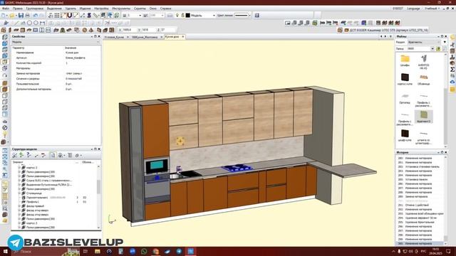456x256 pixels.
Task: Open Telegram from the taskbar
Action: (x=179, y=251)
